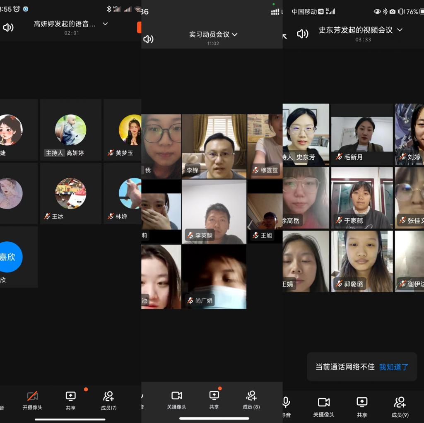This screenshot has height=423, width=424.
Task: Open the 成员(8) members list
Action: [251, 399]
